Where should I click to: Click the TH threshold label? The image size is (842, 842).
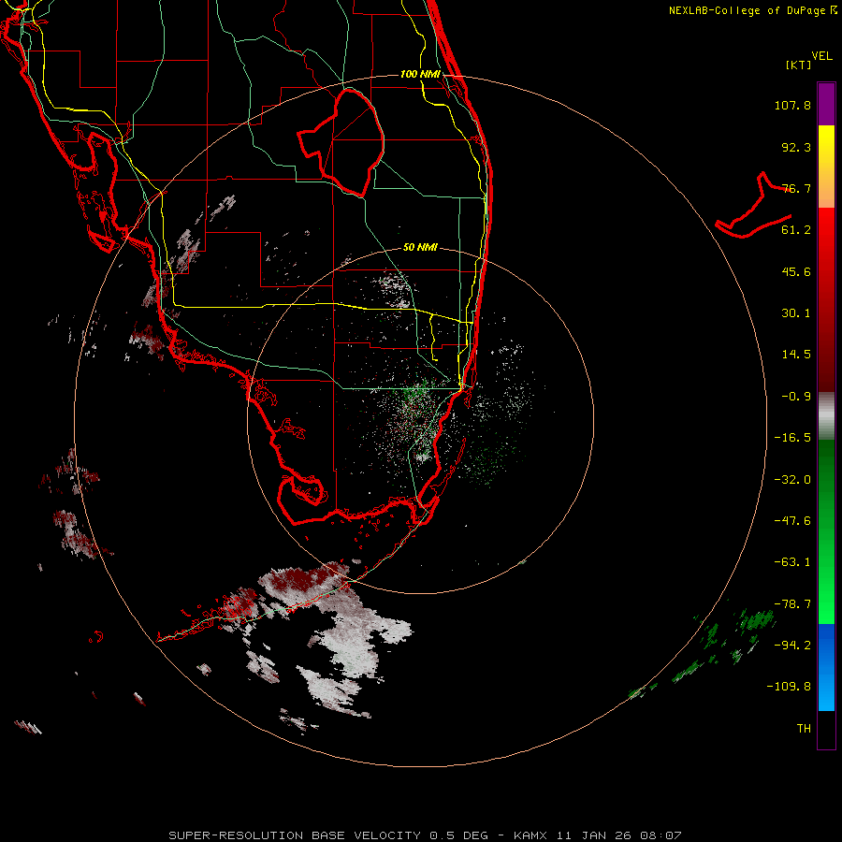[x=804, y=729]
